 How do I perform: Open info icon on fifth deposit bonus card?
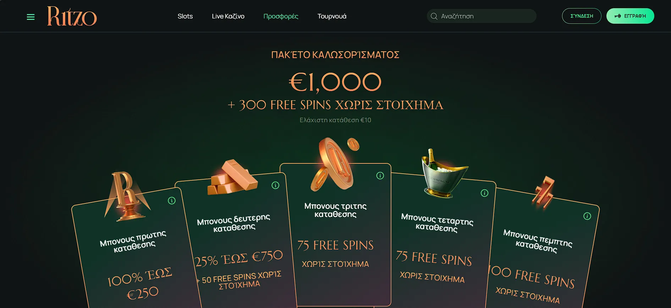[587, 216]
